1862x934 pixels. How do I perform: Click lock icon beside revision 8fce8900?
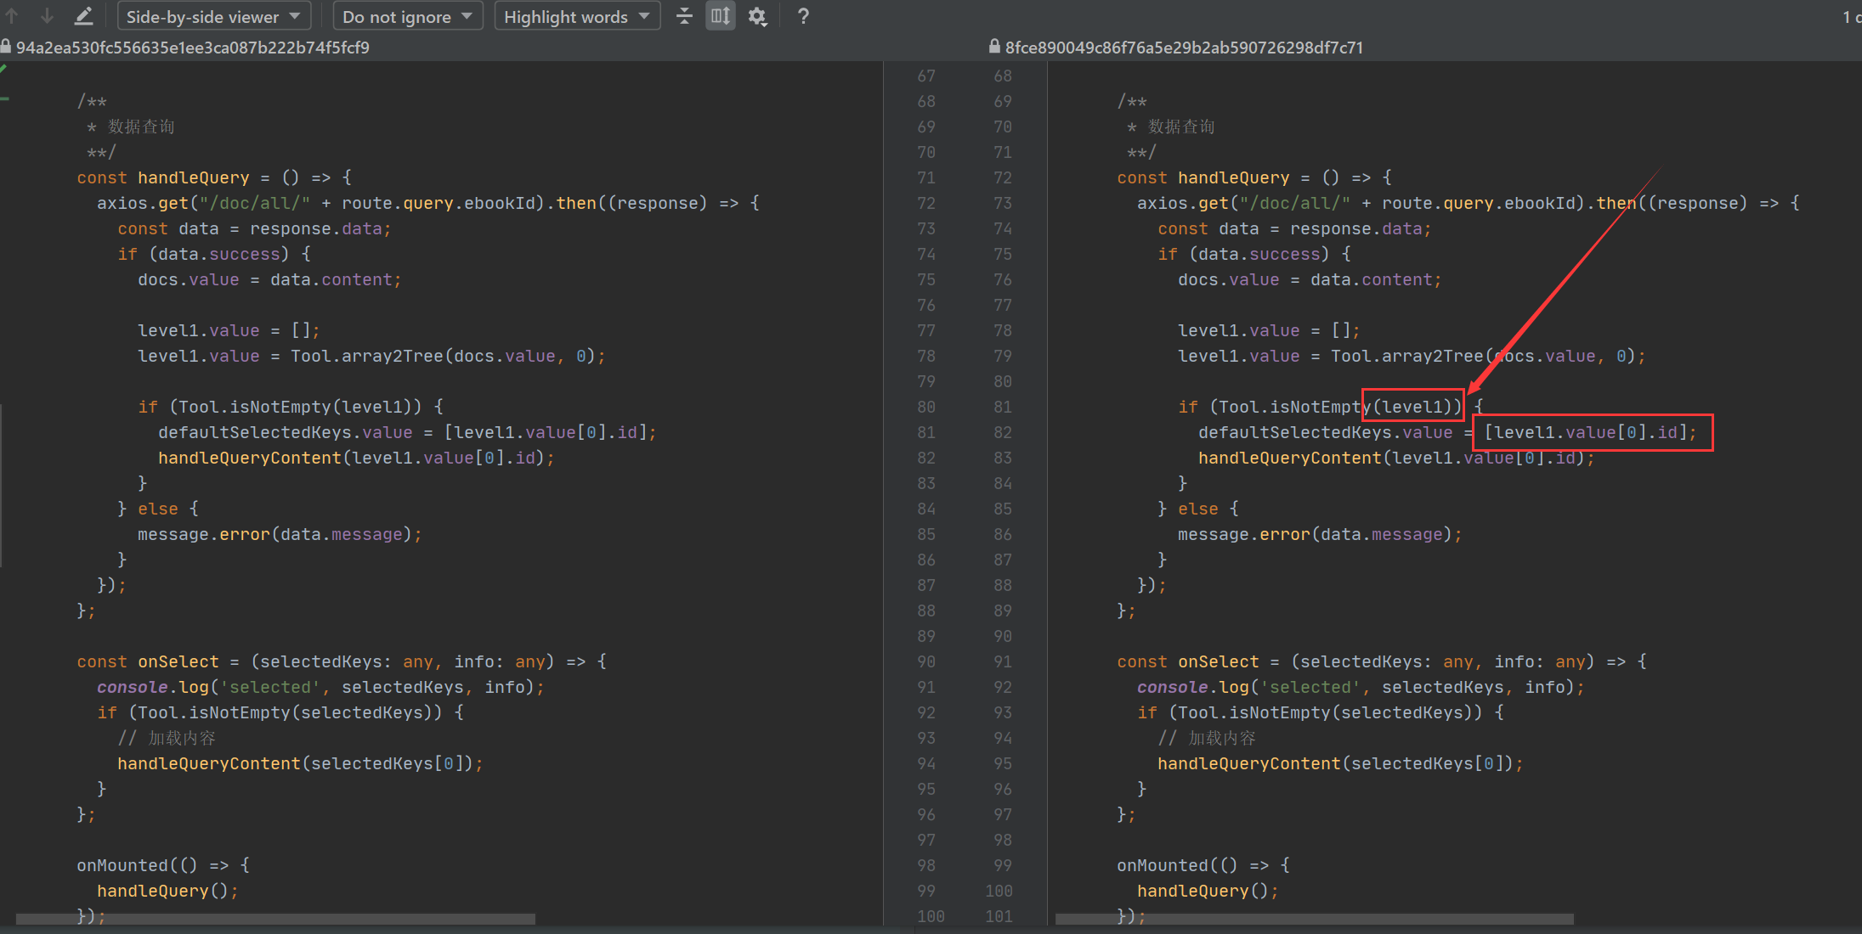click(993, 47)
